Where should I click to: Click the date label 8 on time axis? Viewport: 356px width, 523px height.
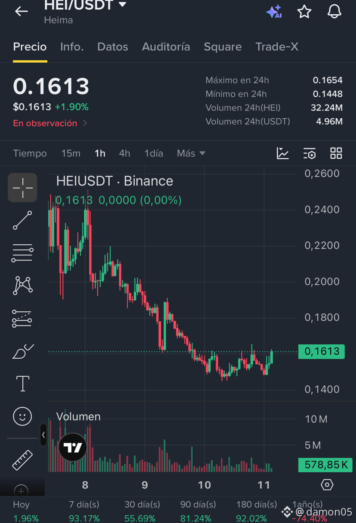pos(85,485)
